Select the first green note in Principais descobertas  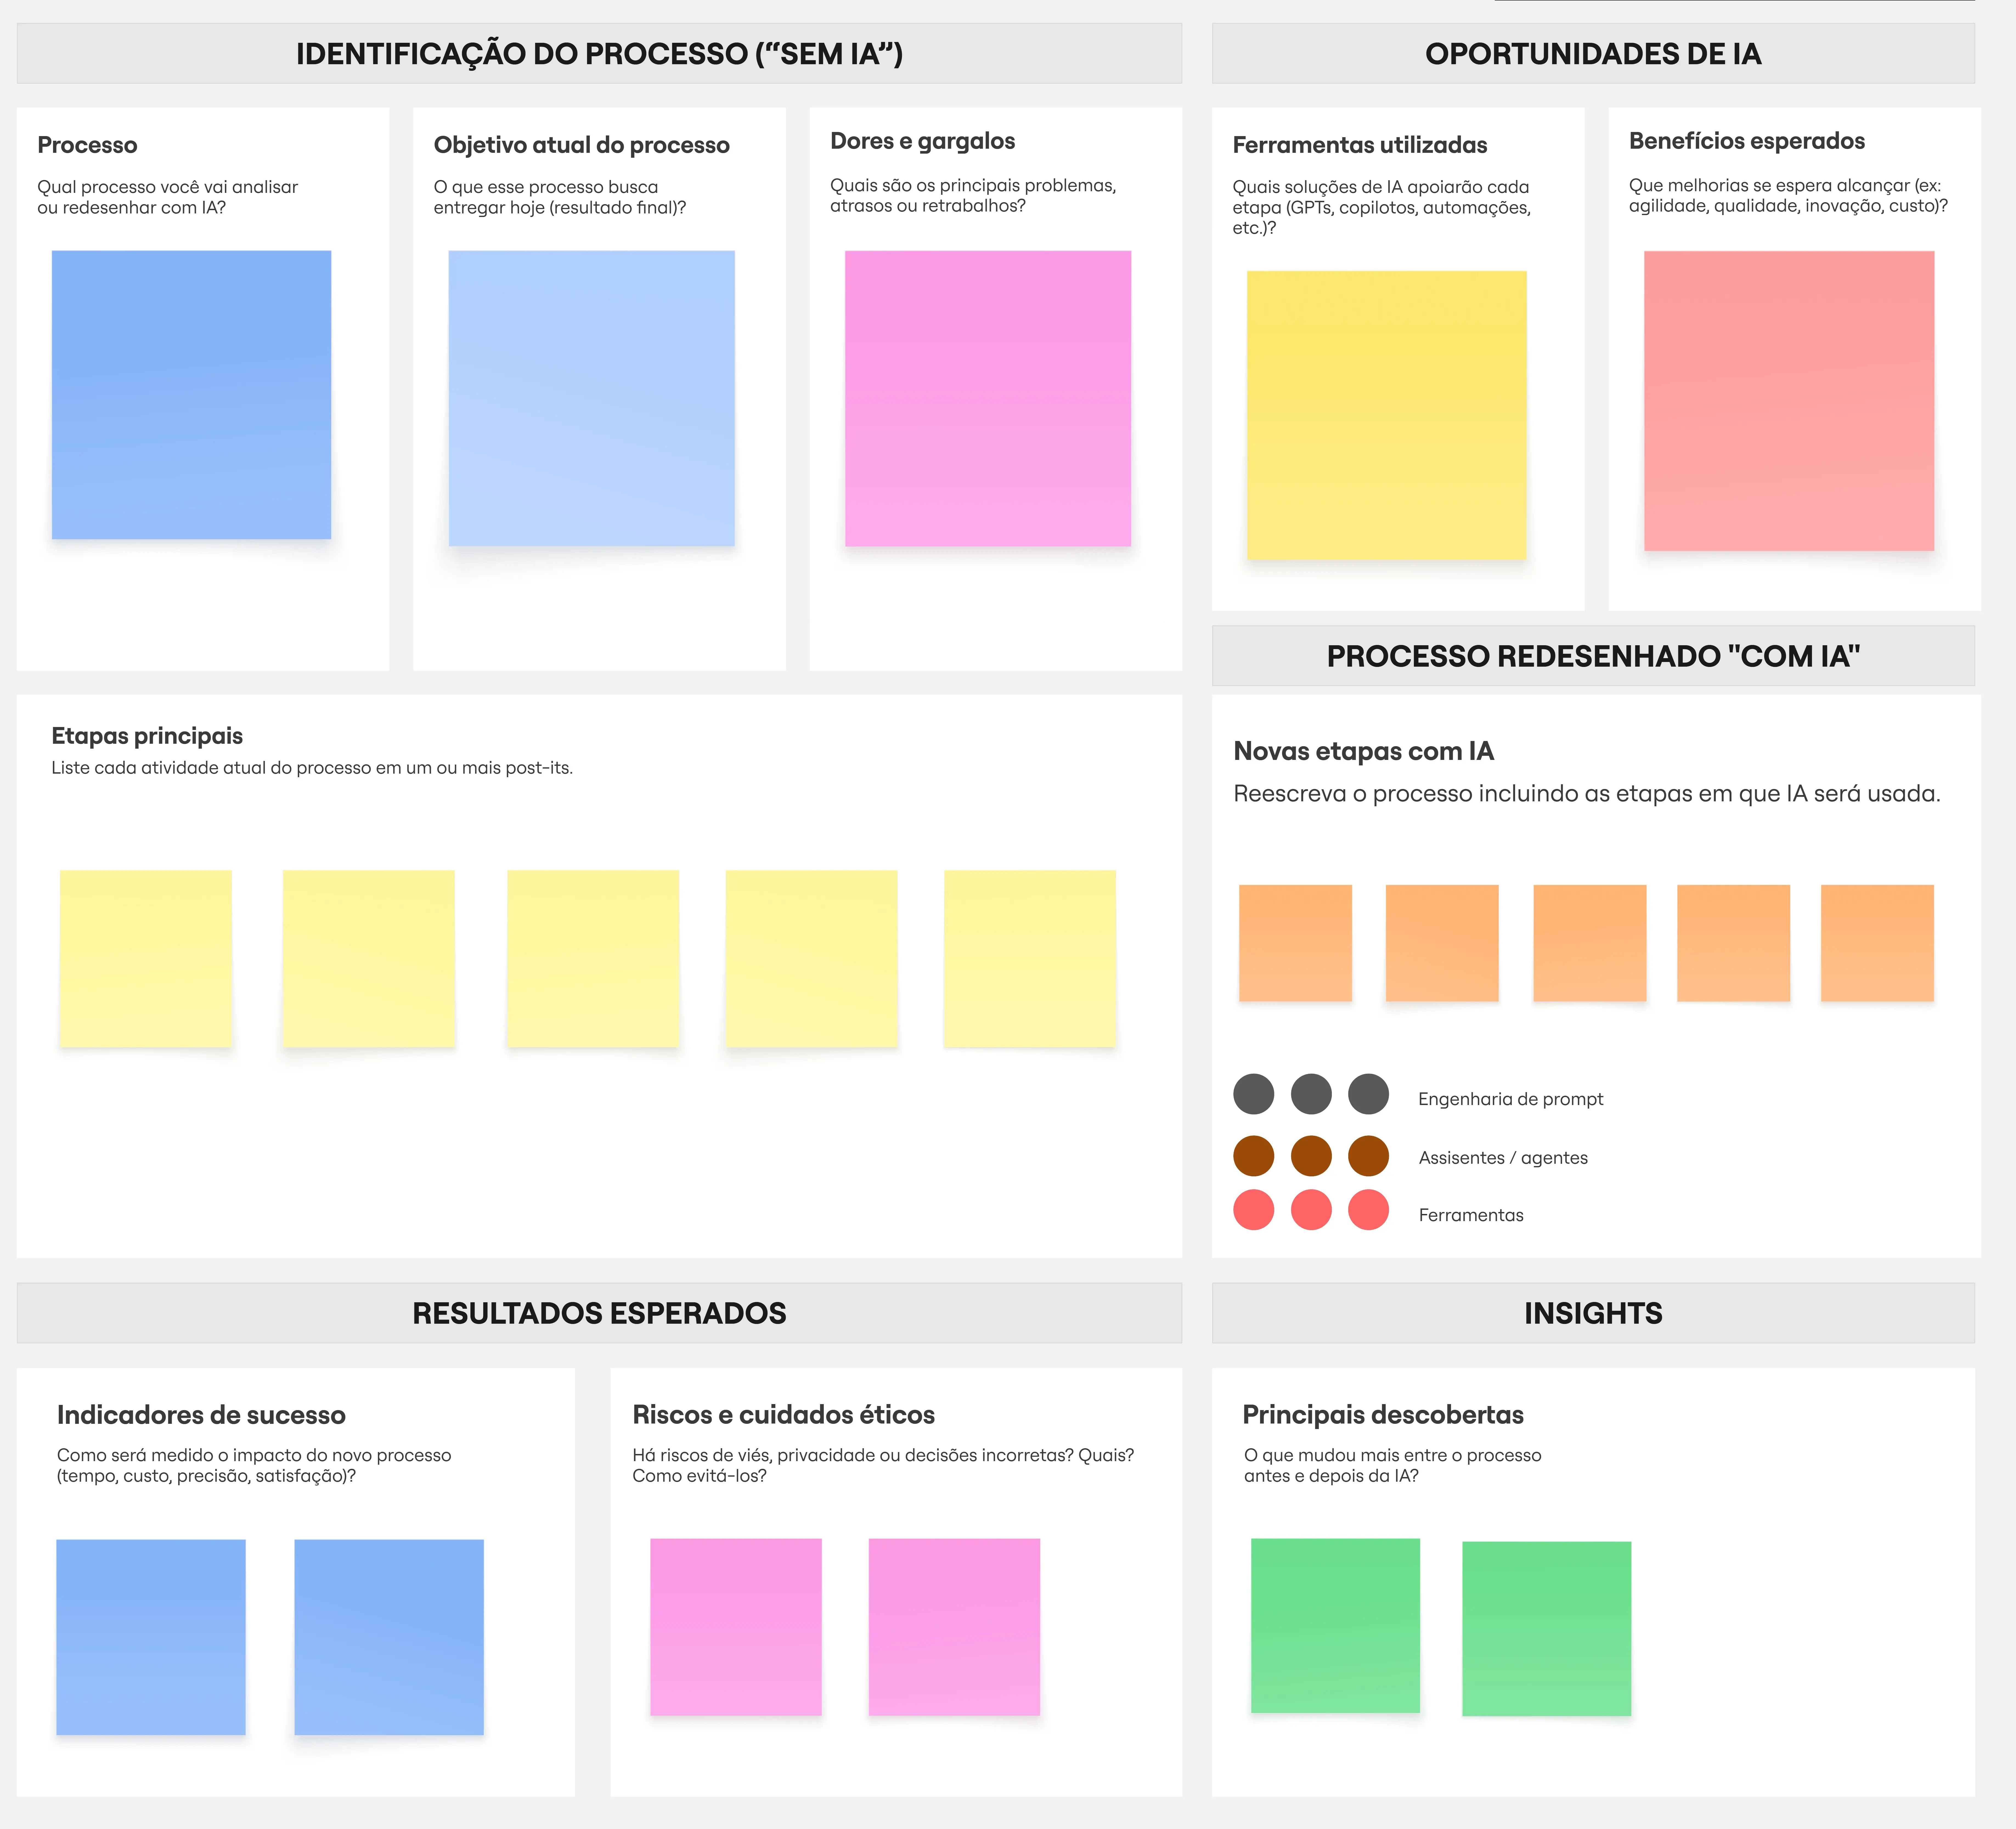(x=1335, y=1625)
